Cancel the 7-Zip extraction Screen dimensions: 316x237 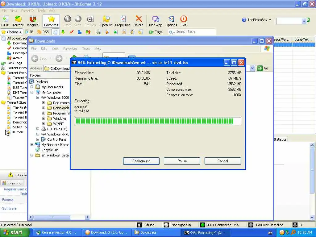[223, 161]
